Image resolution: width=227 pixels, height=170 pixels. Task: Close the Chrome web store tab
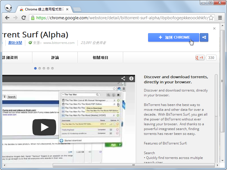point(67,9)
